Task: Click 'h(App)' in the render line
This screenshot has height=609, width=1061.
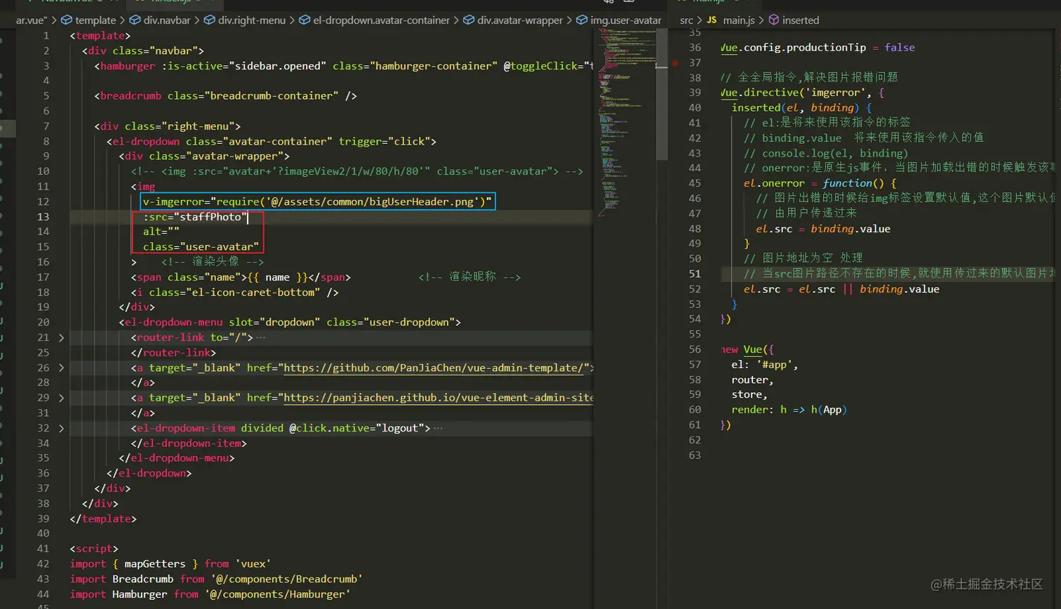Action: coord(829,410)
